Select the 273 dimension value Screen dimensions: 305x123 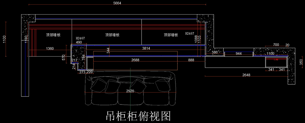pos(82,72)
